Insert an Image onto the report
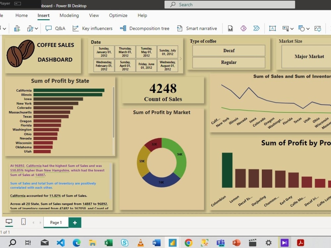331x248 pixels. (317, 28)
